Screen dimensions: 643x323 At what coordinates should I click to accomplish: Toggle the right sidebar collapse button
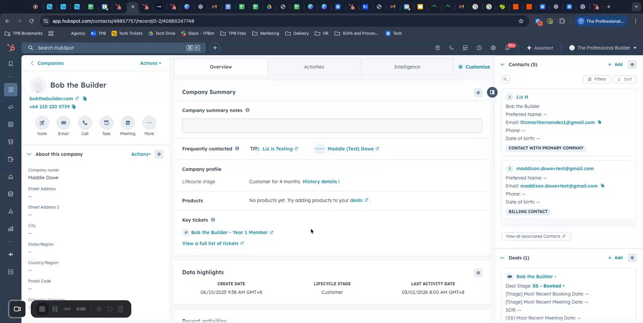click(x=492, y=92)
